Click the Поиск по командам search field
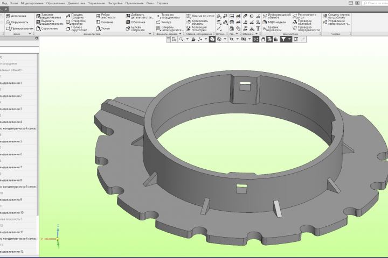Image resolution: width=388 pixels, height=258 pixels. [375, 3]
